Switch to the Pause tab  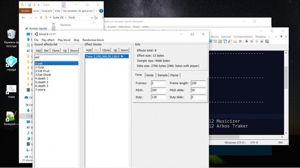click(x=174, y=75)
